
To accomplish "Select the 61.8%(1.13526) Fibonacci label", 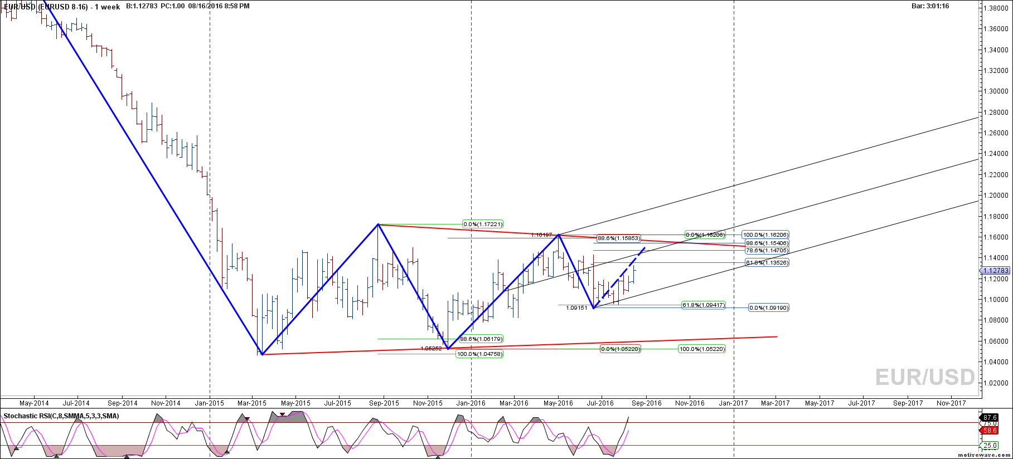I will [767, 262].
